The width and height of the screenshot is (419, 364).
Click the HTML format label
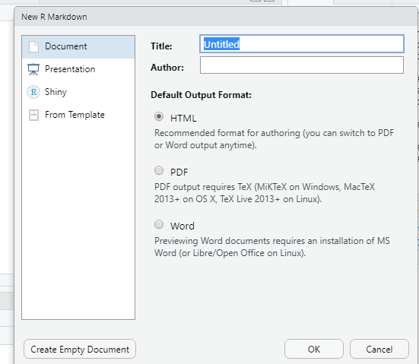[x=183, y=119]
